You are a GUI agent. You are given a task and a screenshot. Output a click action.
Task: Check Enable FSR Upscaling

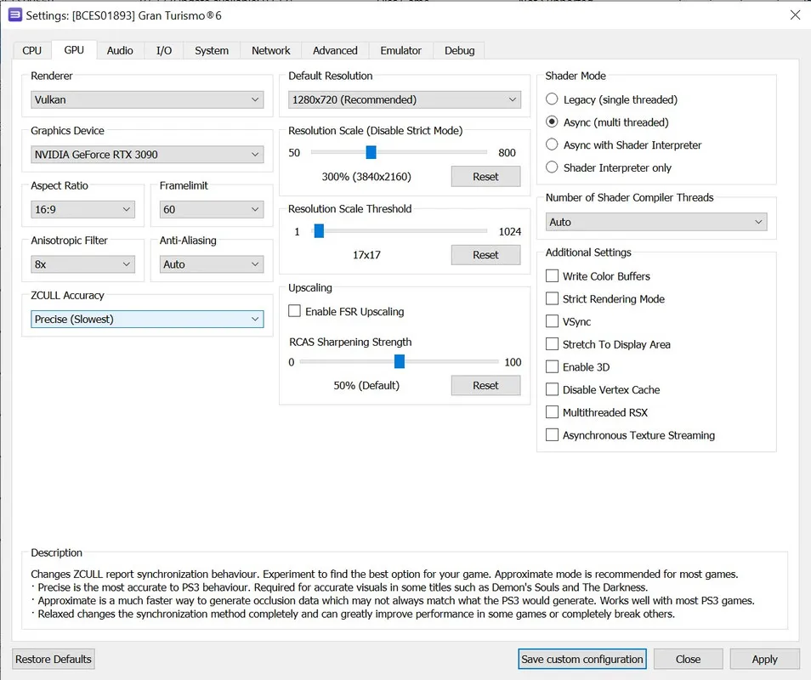[x=346, y=311]
